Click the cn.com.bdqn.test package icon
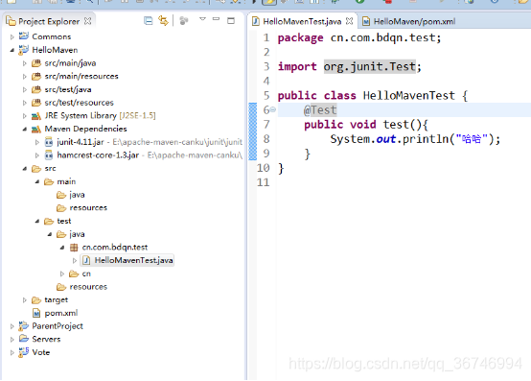 coord(74,248)
